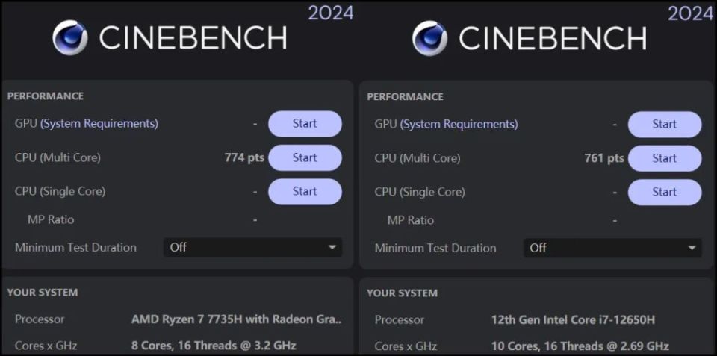Start the GPU test in the Intel panel

(664, 125)
